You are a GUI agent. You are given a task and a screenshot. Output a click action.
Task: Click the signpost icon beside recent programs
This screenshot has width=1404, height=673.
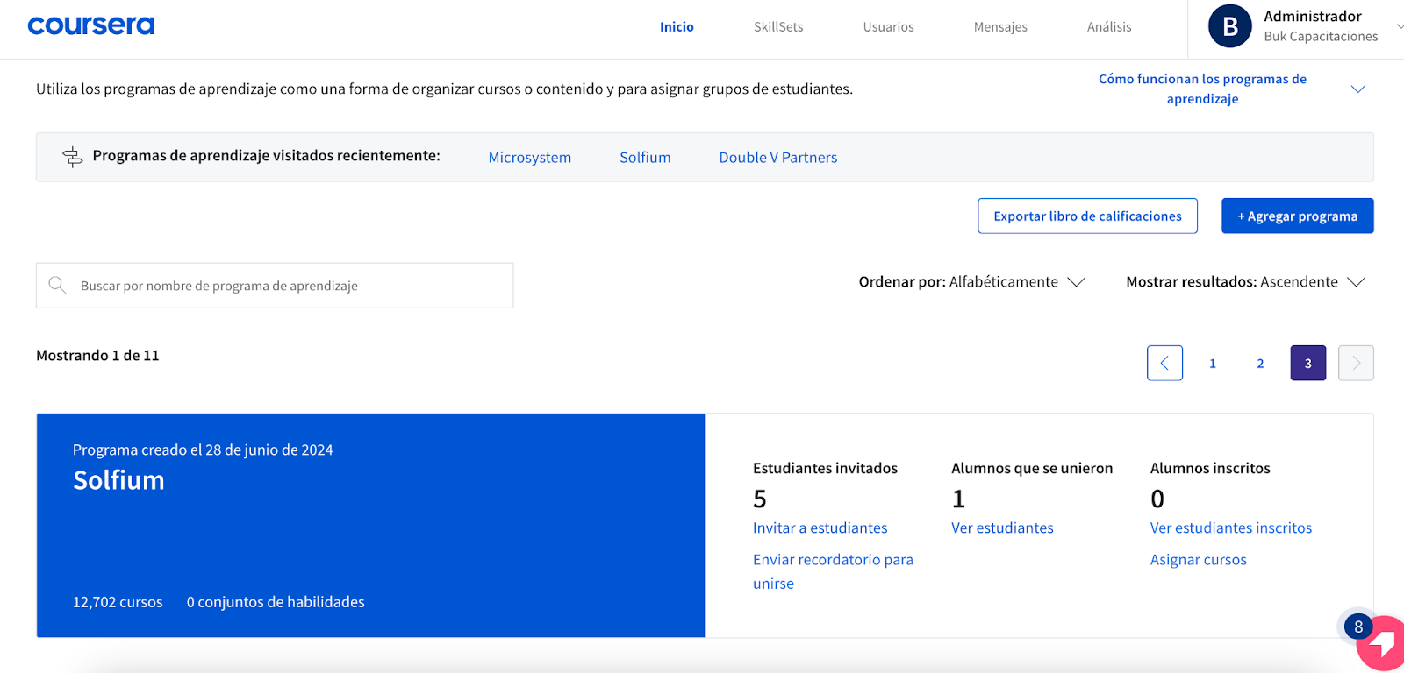pos(72,157)
